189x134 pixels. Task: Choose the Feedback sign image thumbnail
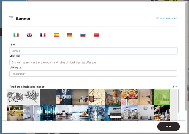(96, 96)
